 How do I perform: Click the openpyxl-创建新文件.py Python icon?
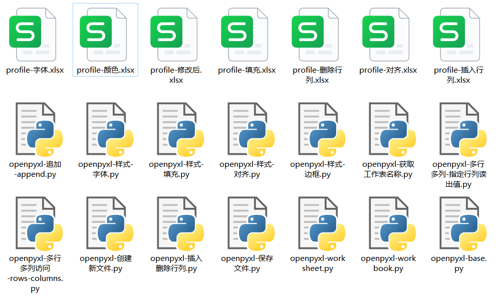[x=110, y=223]
